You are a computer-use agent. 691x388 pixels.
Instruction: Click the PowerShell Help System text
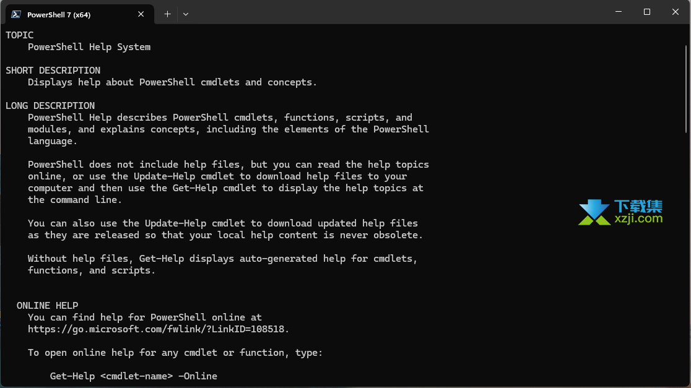[89, 47]
